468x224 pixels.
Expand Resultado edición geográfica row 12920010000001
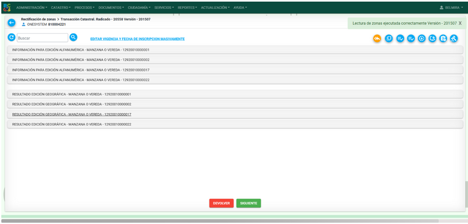click(235, 94)
